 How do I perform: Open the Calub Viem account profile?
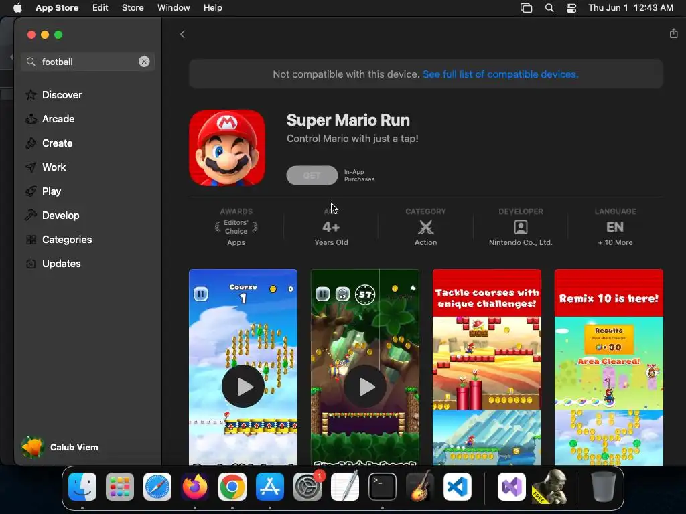point(60,447)
